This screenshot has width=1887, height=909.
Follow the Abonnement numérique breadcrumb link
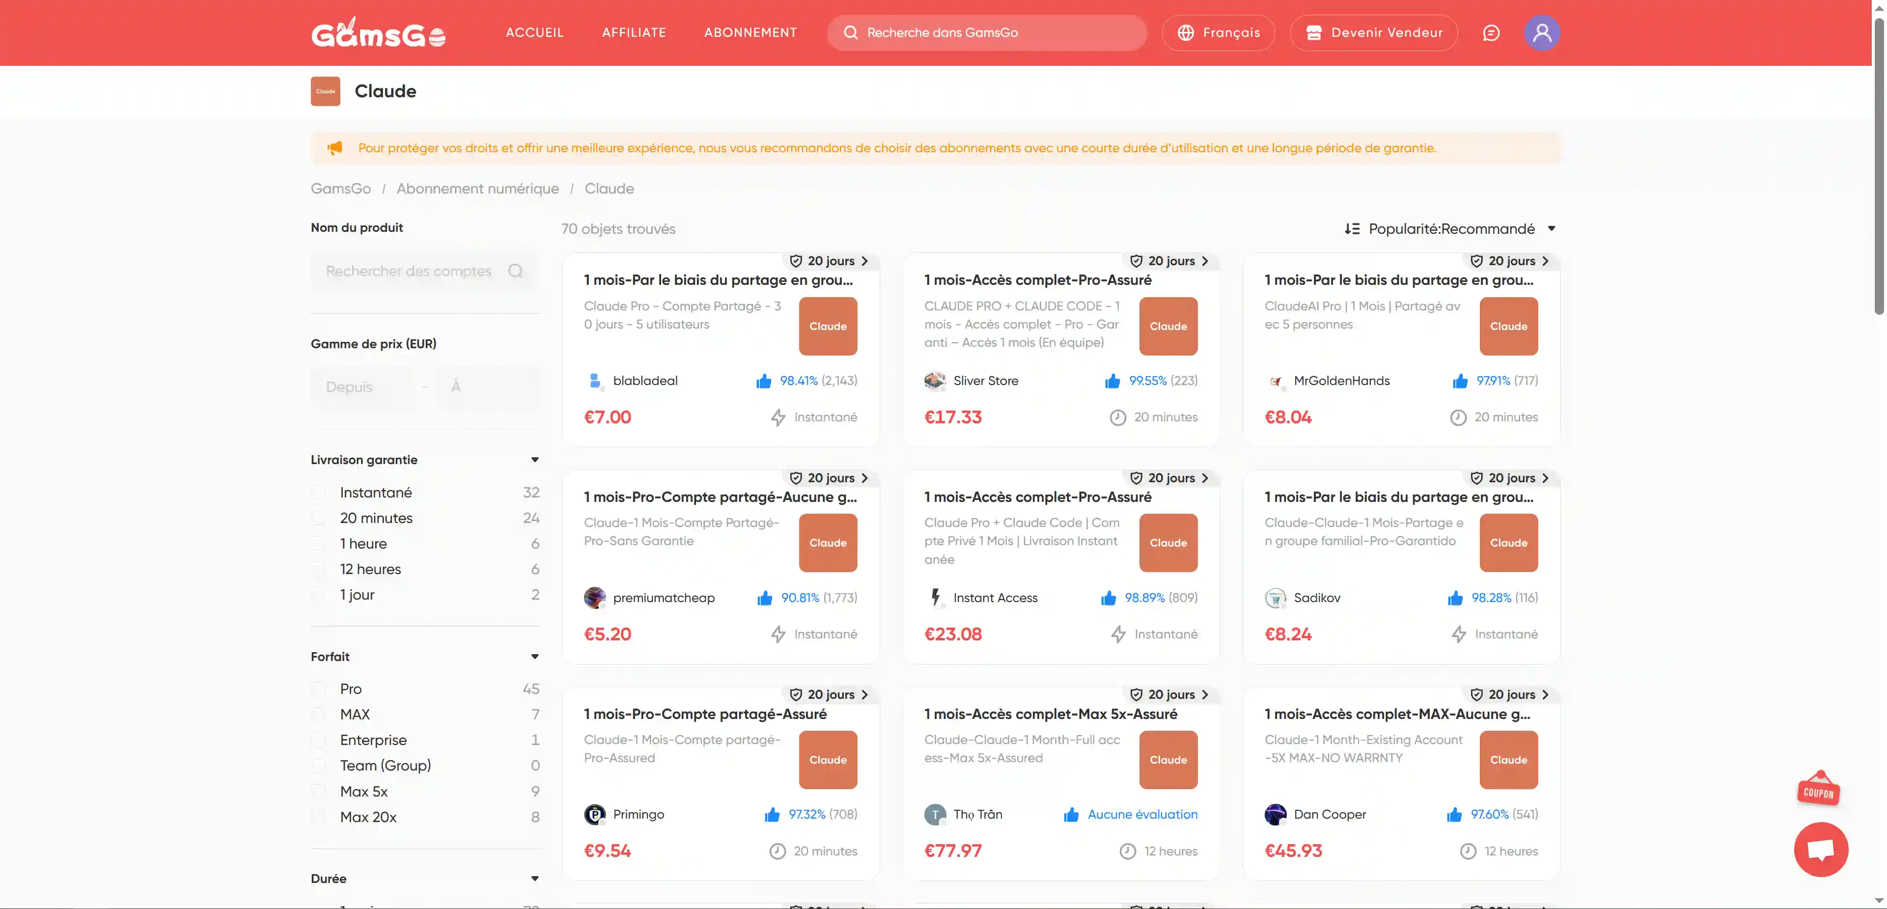coord(477,189)
